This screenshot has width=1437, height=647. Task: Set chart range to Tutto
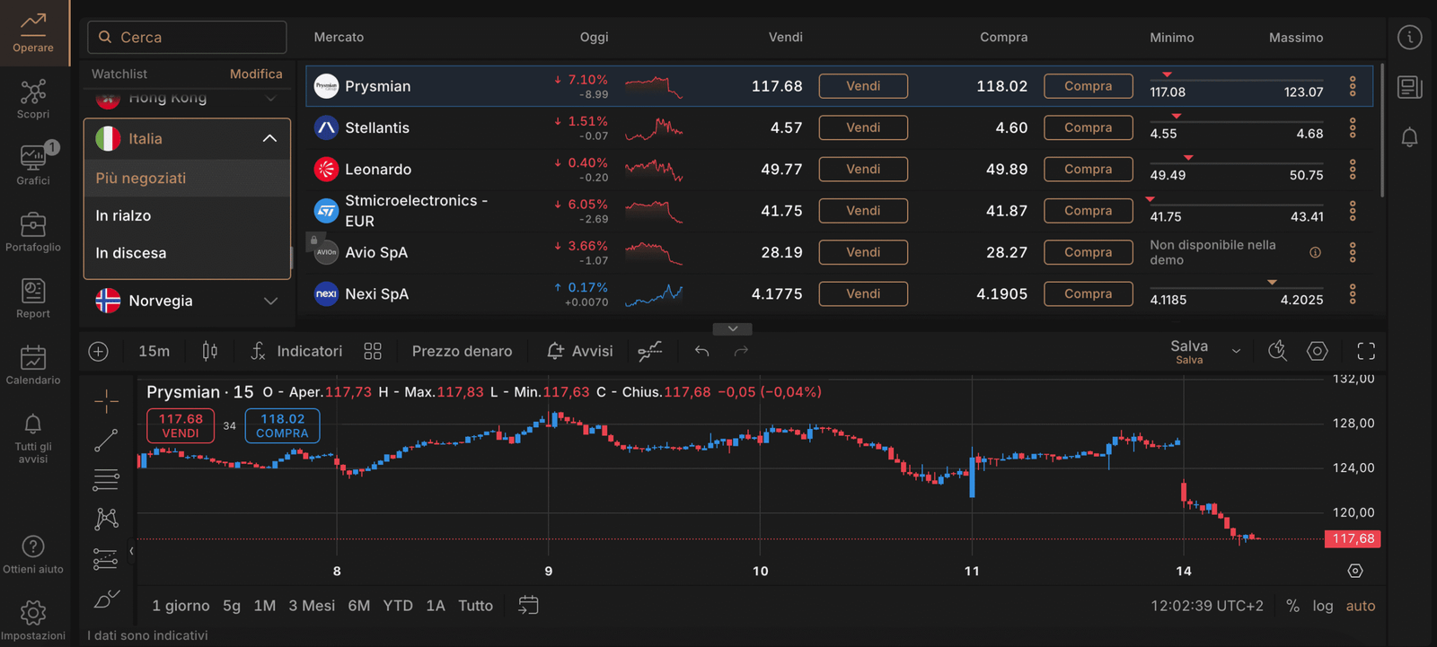click(x=476, y=606)
